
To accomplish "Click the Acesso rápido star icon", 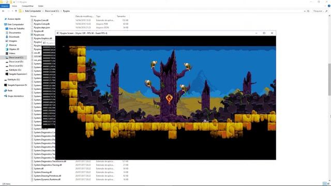I will pyautogui.click(x=6, y=19).
